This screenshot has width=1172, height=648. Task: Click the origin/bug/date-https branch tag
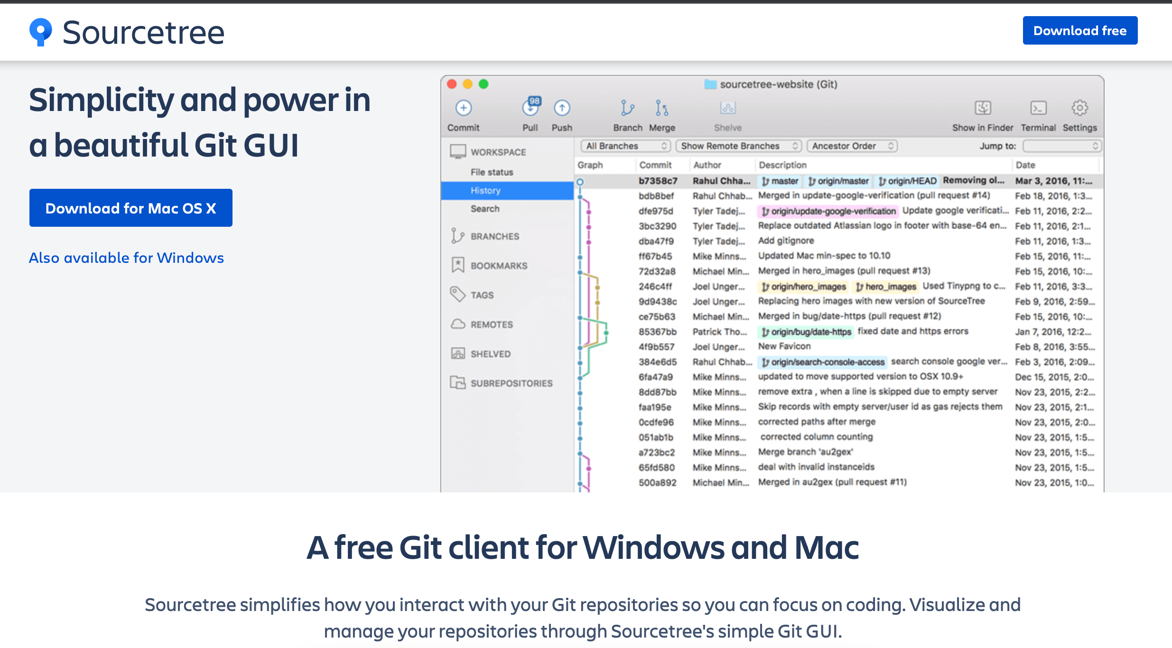(x=806, y=332)
